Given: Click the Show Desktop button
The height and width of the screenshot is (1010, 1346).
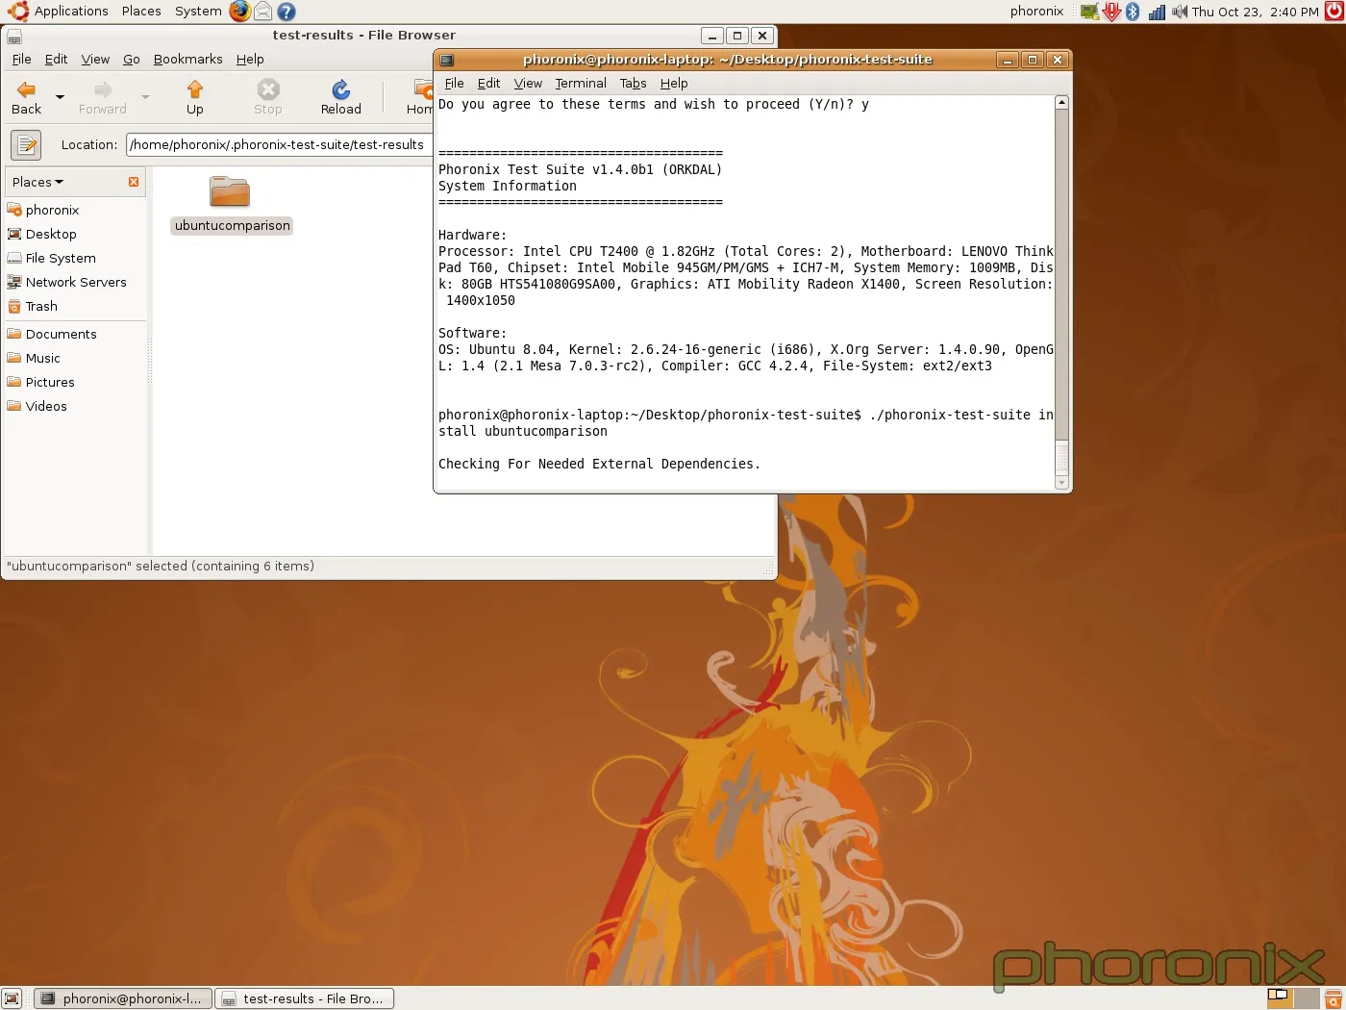Looking at the screenshot, I should 12,998.
